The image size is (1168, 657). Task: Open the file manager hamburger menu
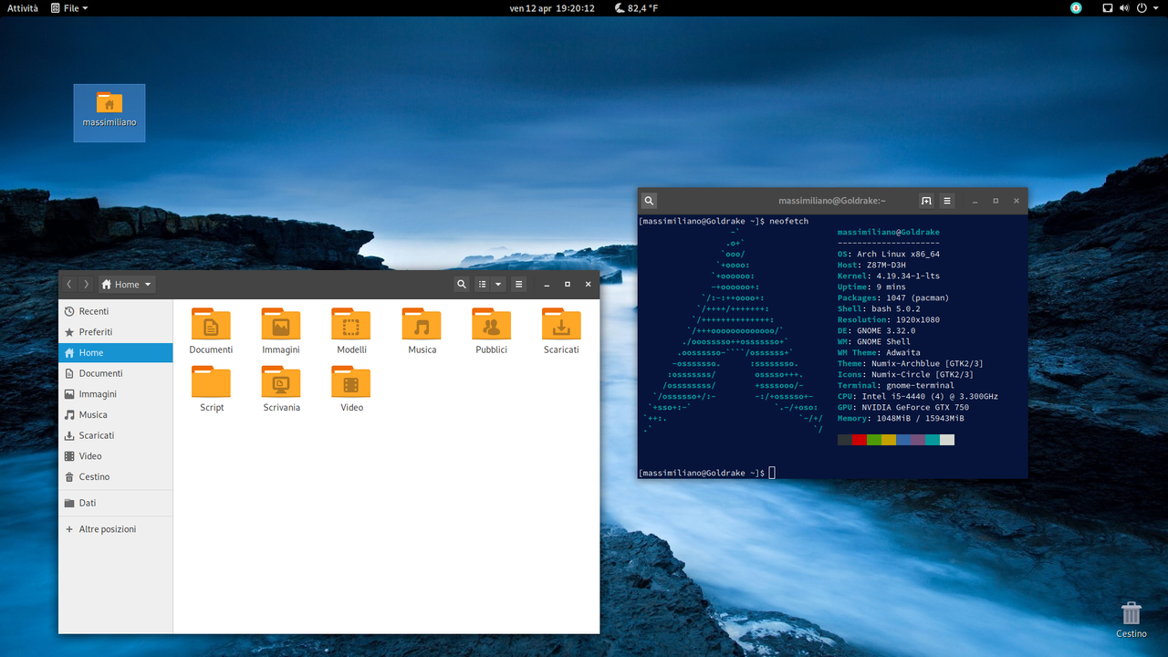pos(519,285)
